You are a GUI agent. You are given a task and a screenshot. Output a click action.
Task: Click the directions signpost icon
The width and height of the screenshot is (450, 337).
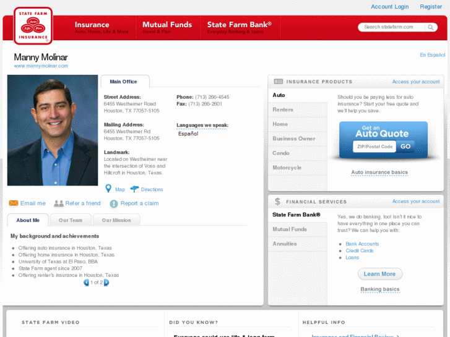[134, 189]
